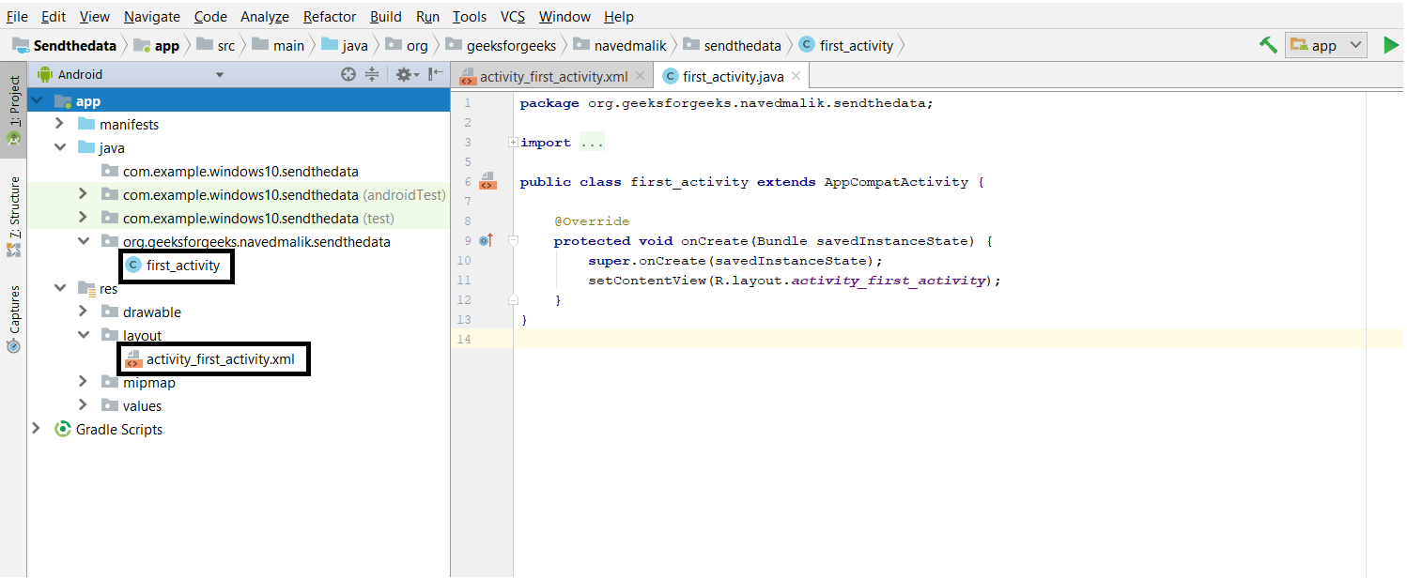Open the Analyze menu
Screen dimensions: 1407x578
(x=265, y=16)
